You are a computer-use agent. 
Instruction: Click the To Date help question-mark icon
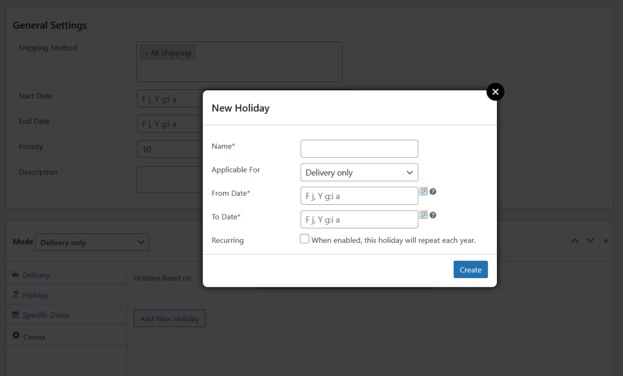coord(433,215)
